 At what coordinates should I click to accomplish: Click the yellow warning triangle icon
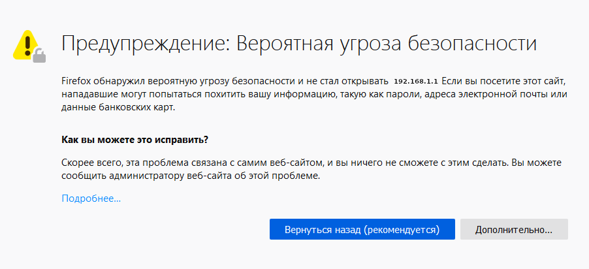(x=24, y=44)
